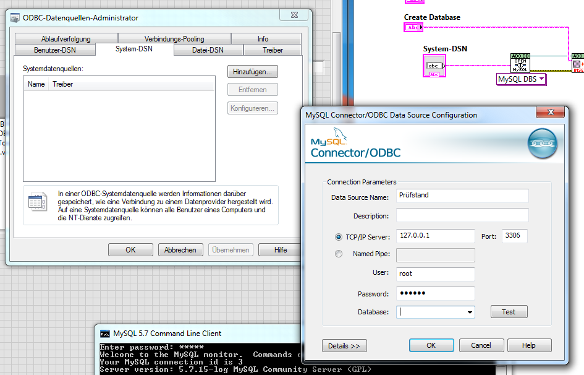Click the 'Your MySQL connection id is 3' line
Image resolution: width=584 pixels, height=375 pixels.
tap(171, 363)
